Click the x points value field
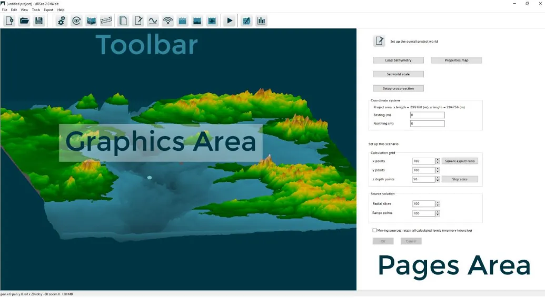The width and height of the screenshot is (545, 298). tap(423, 161)
